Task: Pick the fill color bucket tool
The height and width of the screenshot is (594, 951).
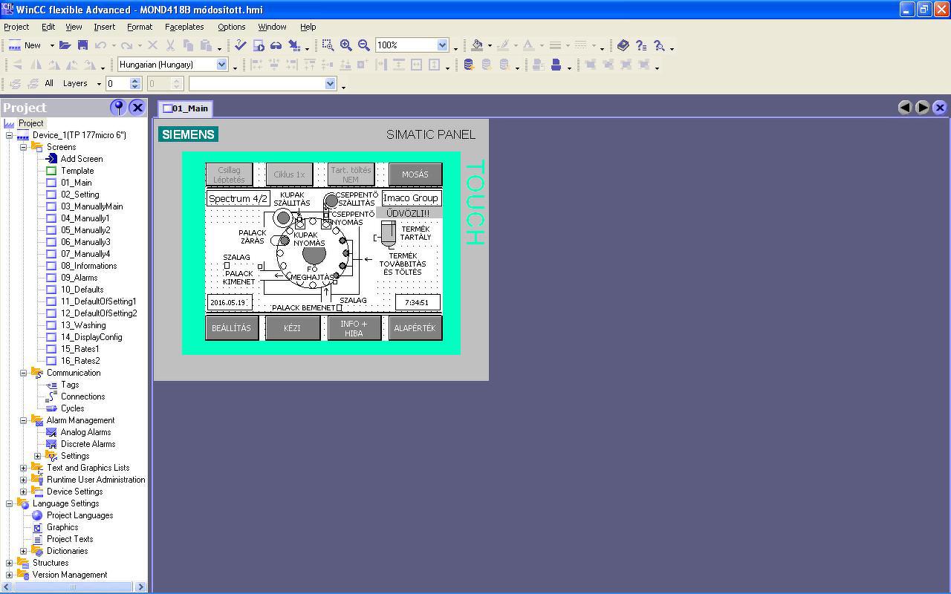Action: click(477, 45)
